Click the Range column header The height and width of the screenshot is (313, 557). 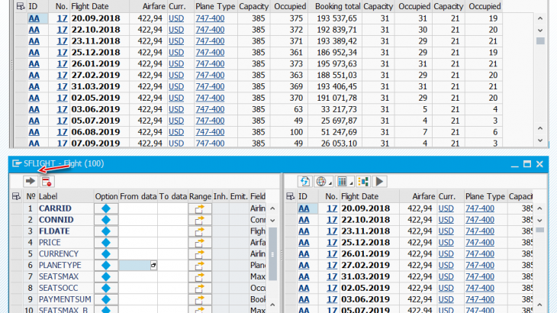(x=201, y=196)
